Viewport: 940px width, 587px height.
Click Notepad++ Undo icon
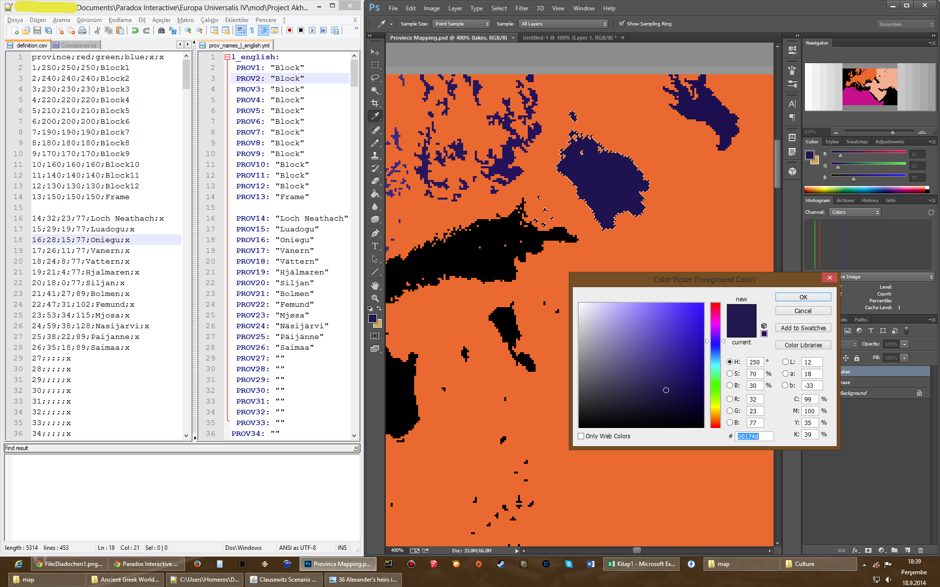(x=135, y=31)
